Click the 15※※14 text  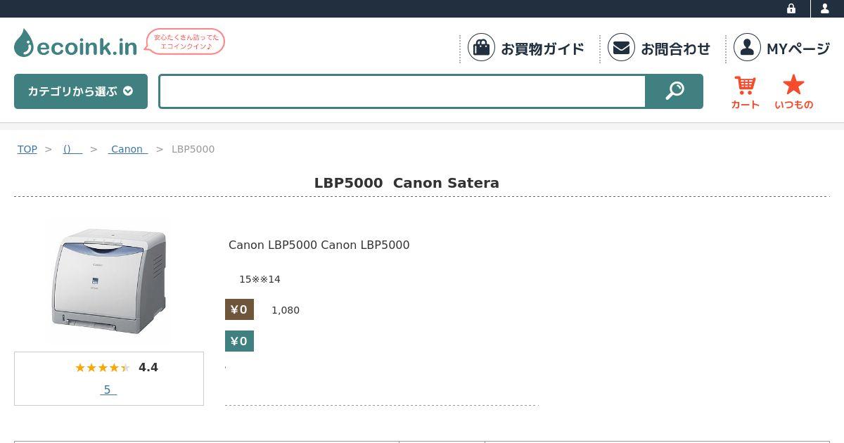click(x=260, y=279)
